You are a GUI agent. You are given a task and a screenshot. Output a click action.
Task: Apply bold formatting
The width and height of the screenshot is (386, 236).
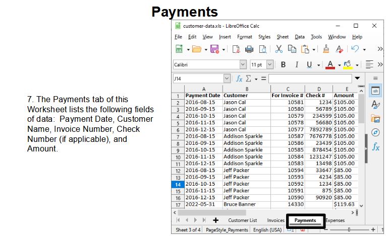tap(283, 64)
